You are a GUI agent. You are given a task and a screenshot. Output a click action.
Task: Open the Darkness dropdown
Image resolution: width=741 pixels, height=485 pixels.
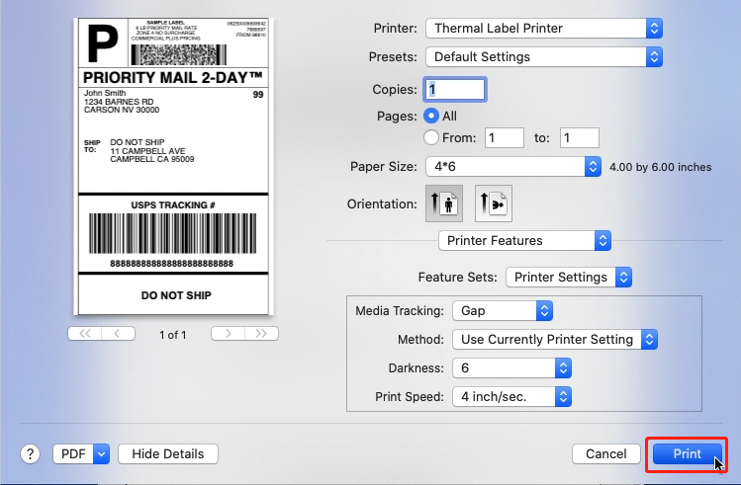(x=511, y=368)
